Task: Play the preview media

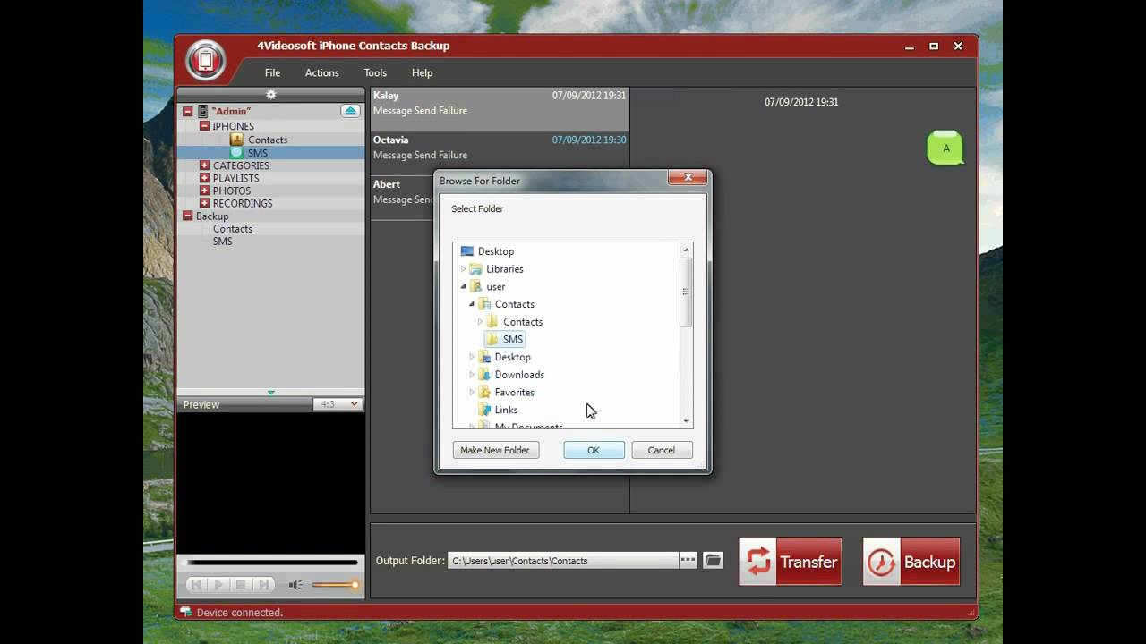Action: point(218,585)
